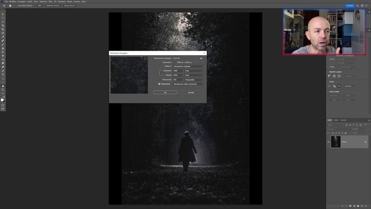Select the Clone Stamp tool
Viewport: 371px width, 209px height.
(3, 48)
